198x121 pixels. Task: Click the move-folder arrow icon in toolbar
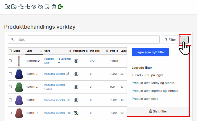tap(14, 7)
